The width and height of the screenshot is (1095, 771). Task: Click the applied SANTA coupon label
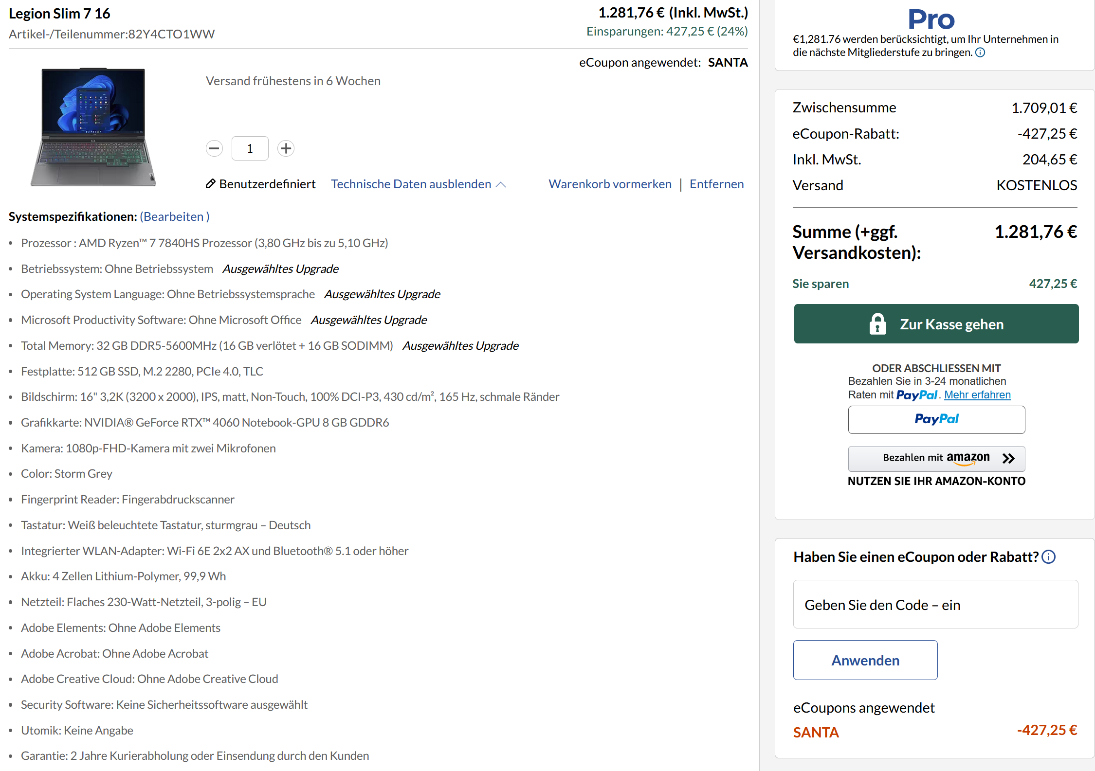tap(816, 732)
